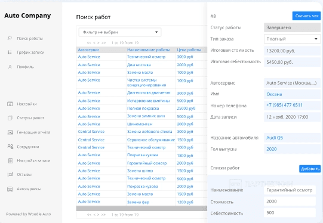Click Замена зимних шин row
The image size is (323, 223).
point(141,116)
